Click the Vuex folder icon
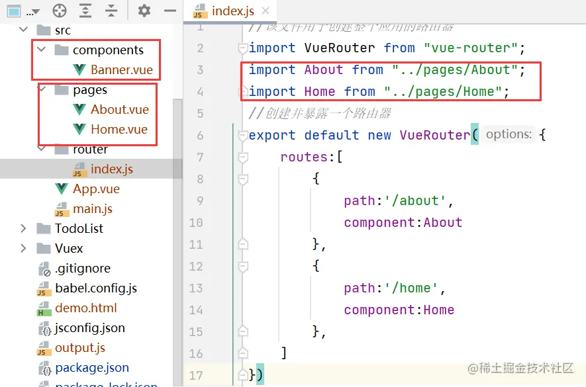Screen dimensions: 586x387 pos(44,248)
